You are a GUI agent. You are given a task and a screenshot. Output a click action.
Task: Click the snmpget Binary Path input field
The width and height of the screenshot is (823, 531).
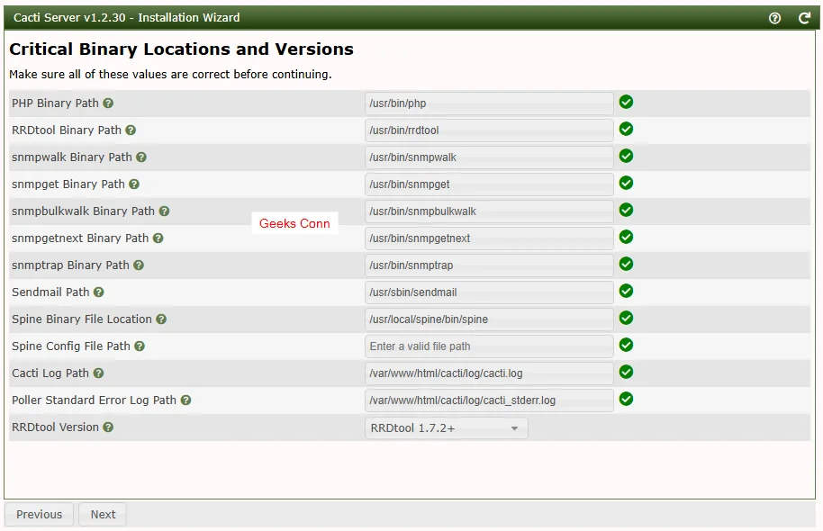(x=488, y=184)
